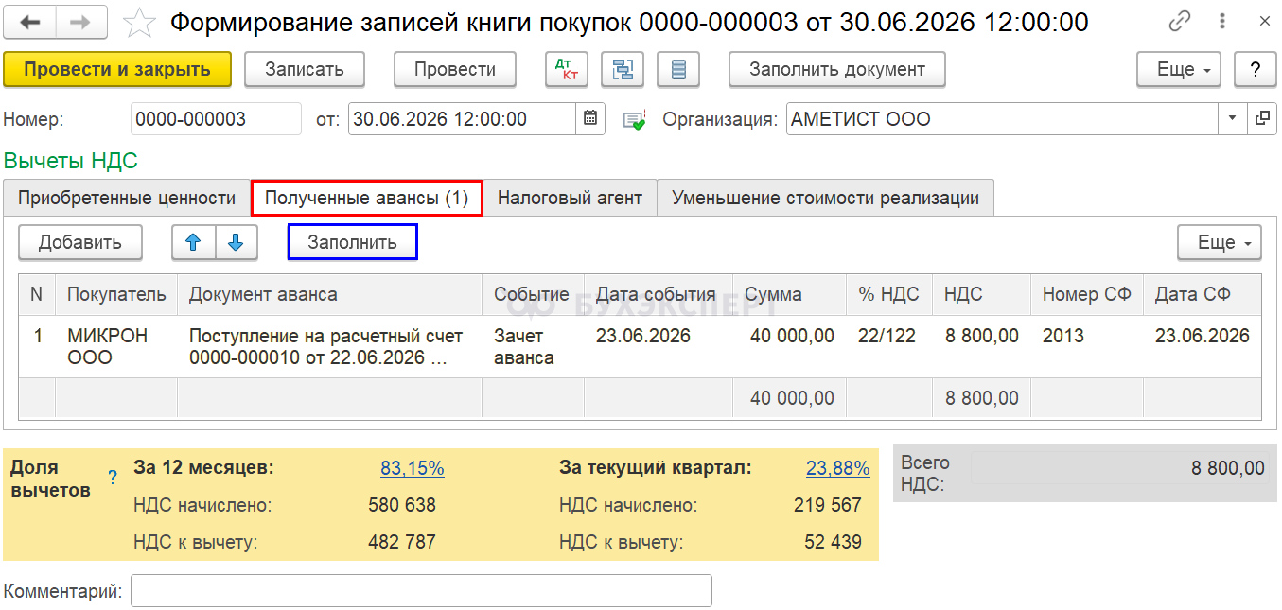Select the % НДС column header
Viewport: 1282px width, 610px height.
pos(889,294)
